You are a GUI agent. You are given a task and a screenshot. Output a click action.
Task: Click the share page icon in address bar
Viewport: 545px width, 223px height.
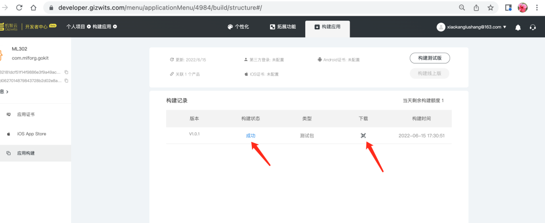(x=476, y=8)
